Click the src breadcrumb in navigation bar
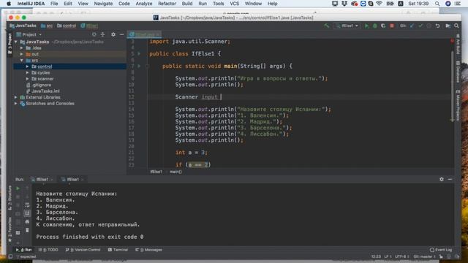This screenshot has width=468, height=263. coord(47,26)
